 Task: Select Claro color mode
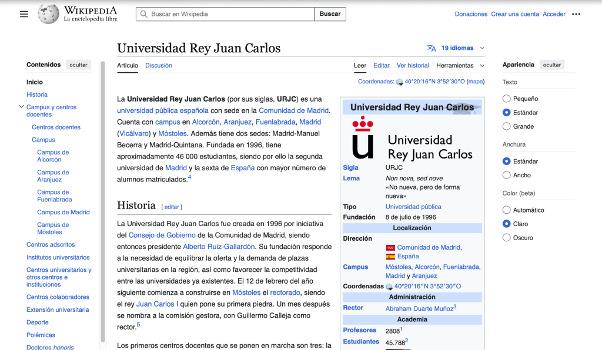pyautogui.click(x=506, y=224)
